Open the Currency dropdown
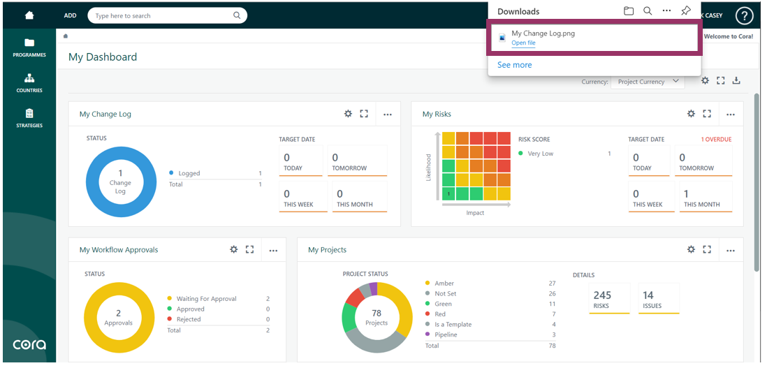This screenshot has width=767, height=368. point(648,82)
